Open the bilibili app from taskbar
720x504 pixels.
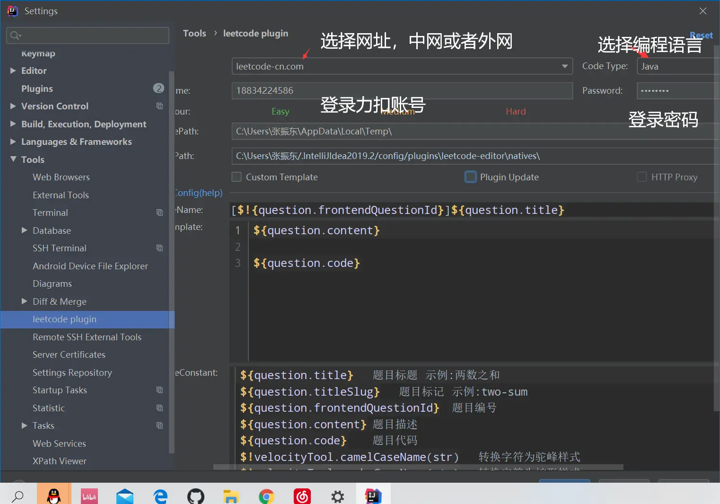click(x=89, y=496)
